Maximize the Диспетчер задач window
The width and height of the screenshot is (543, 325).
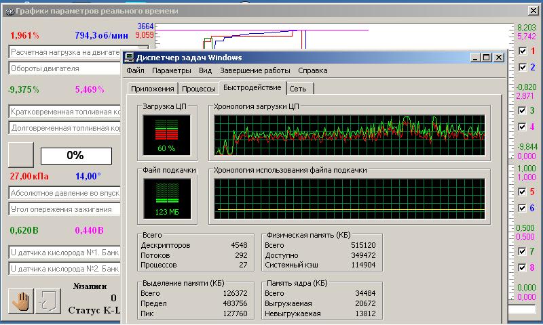click(x=486, y=58)
